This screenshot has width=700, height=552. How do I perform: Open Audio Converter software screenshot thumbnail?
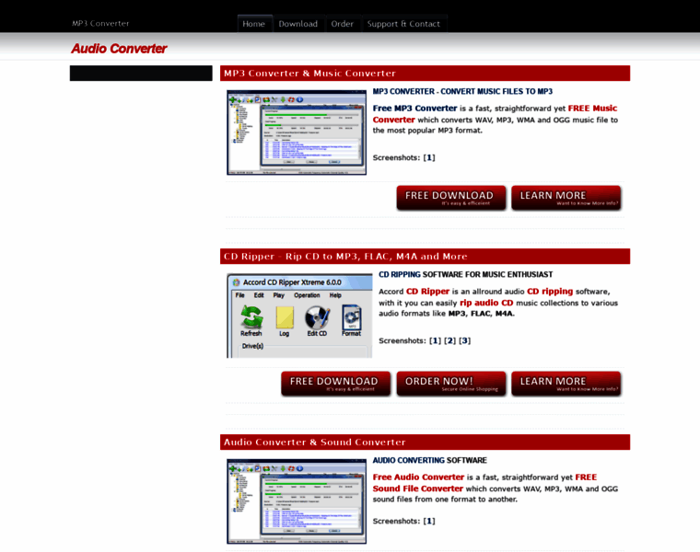297,501
